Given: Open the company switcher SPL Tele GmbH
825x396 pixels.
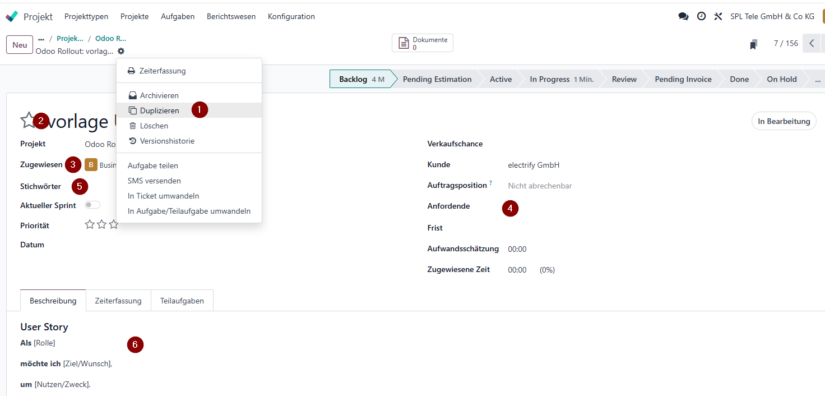Looking at the screenshot, I should click(x=772, y=16).
